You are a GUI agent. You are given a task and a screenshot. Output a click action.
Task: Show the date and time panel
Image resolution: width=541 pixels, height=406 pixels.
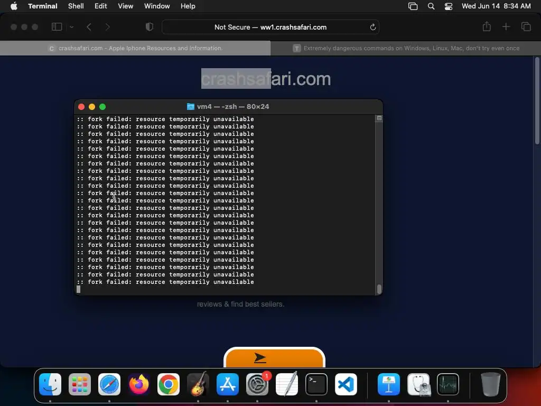click(496, 6)
